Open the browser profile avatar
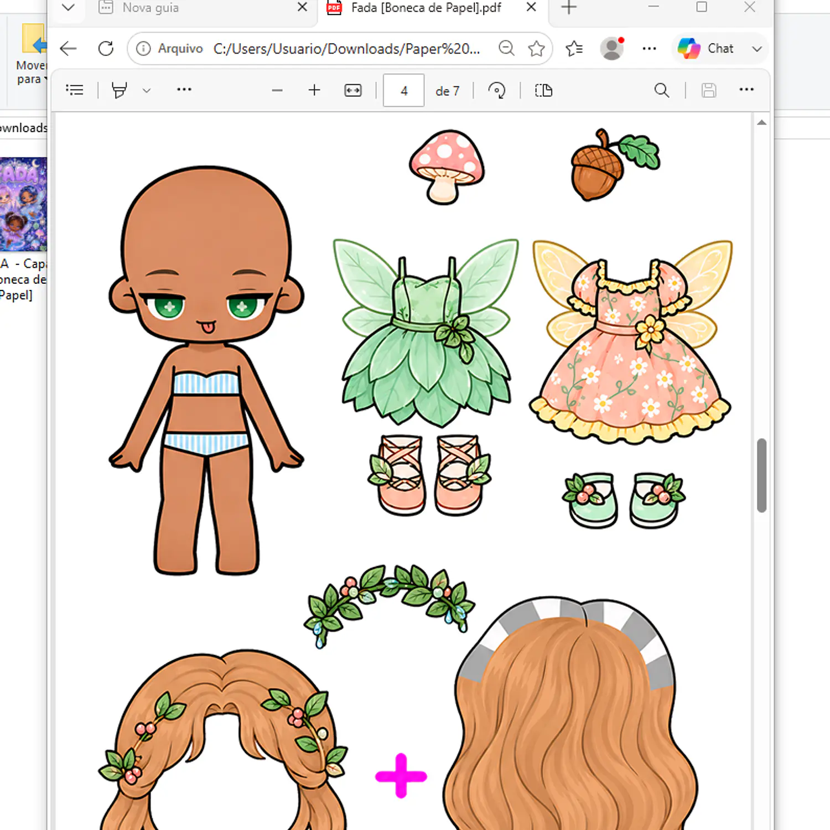This screenshot has width=830, height=830. tap(612, 49)
